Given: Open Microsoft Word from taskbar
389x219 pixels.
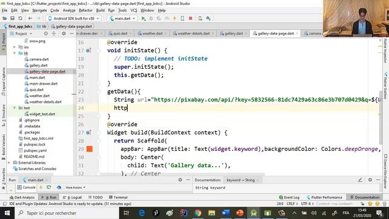Looking at the screenshot, I should pyautogui.click(x=225, y=213).
